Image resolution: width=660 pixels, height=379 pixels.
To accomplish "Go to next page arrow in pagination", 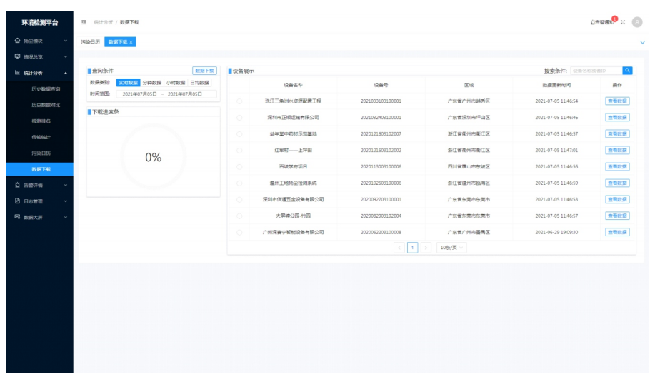I will coord(427,247).
